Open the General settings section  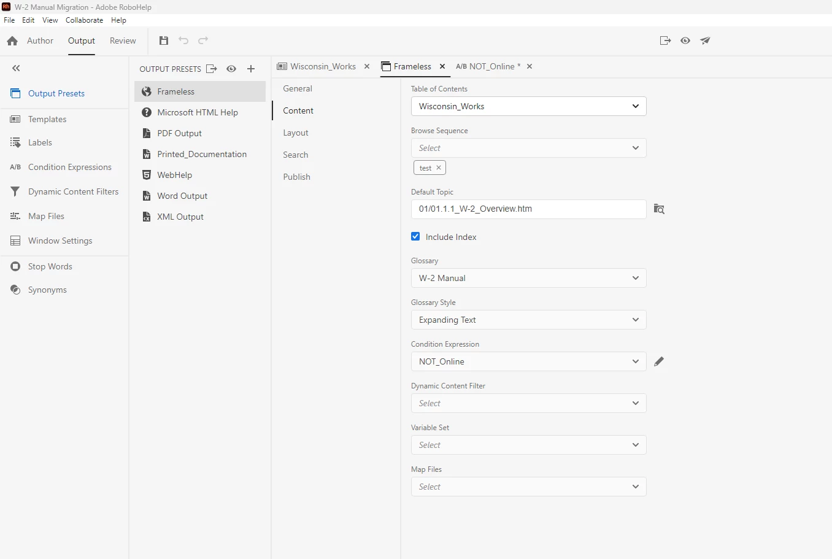pyautogui.click(x=298, y=88)
